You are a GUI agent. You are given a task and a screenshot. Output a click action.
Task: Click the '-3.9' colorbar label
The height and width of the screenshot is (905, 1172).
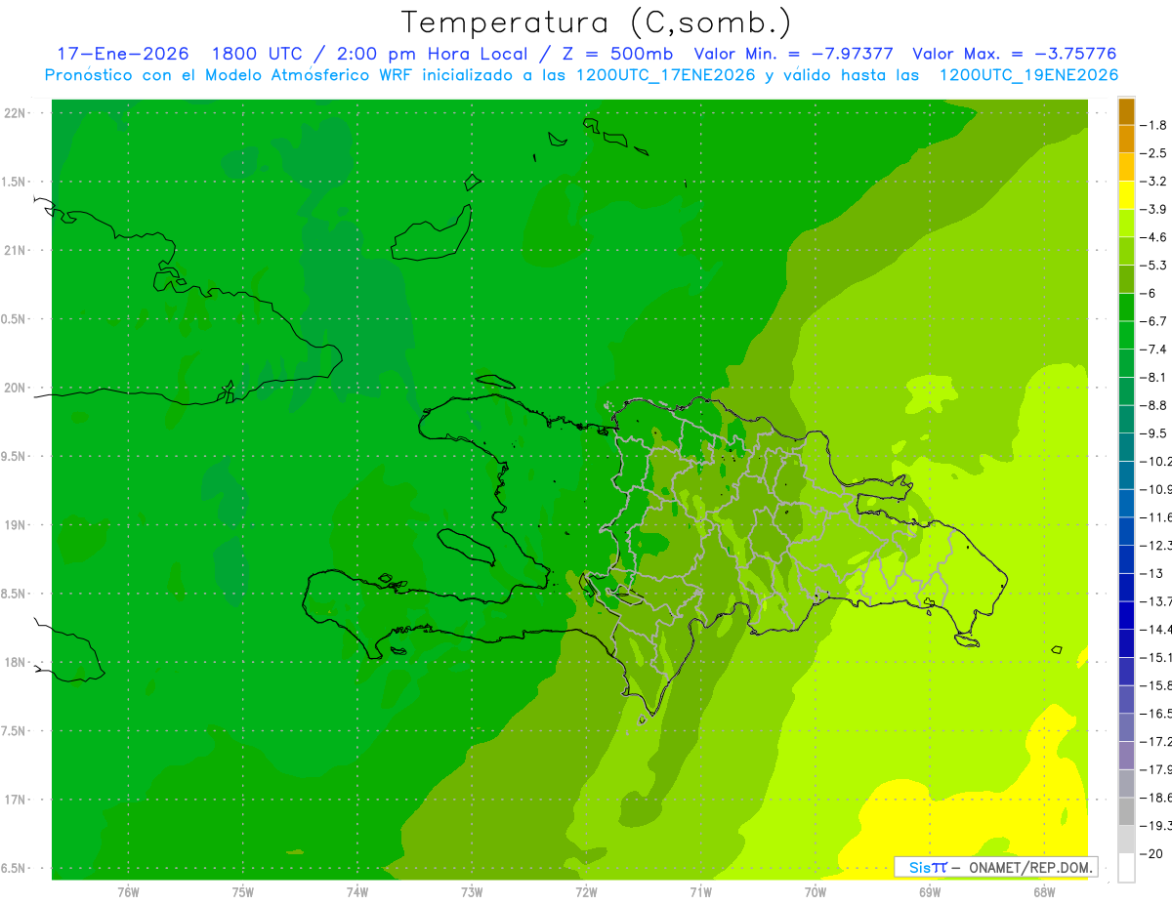coord(1153,209)
